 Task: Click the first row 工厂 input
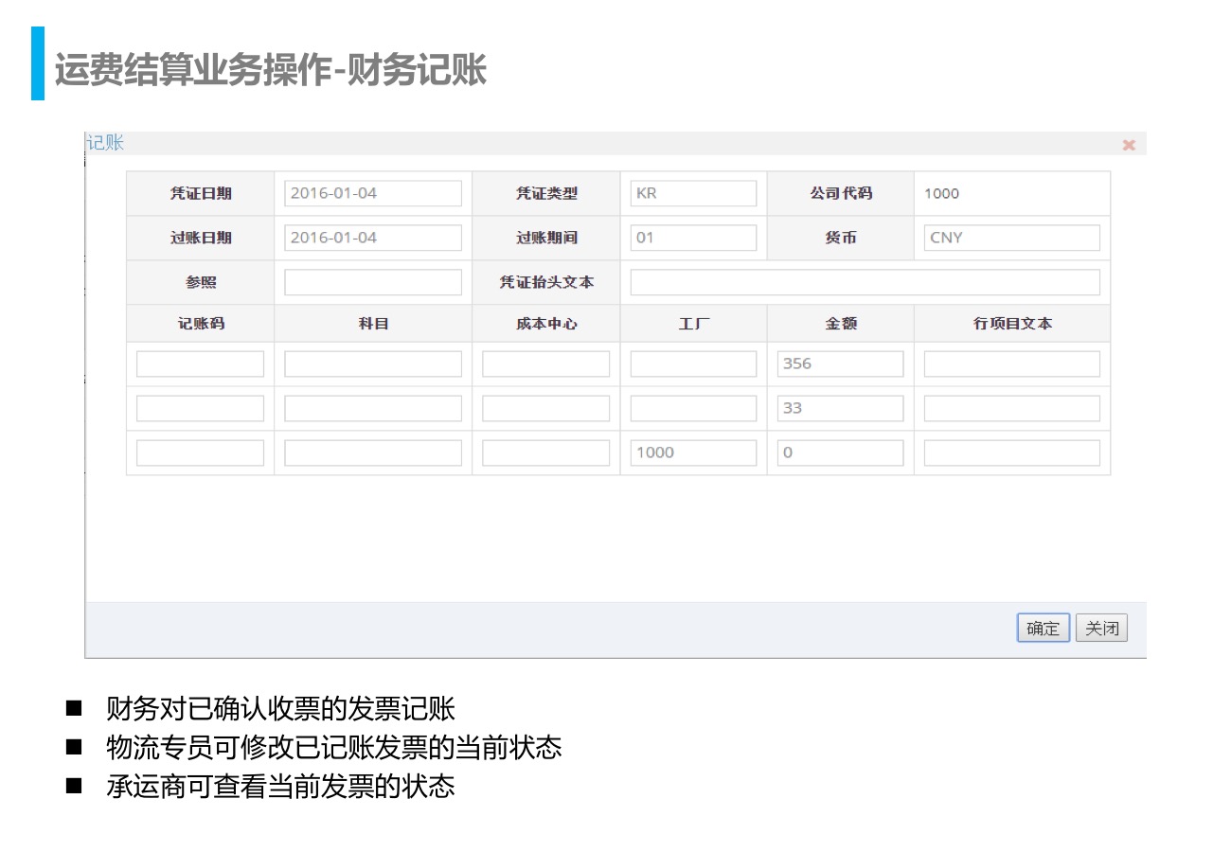point(693,364)
